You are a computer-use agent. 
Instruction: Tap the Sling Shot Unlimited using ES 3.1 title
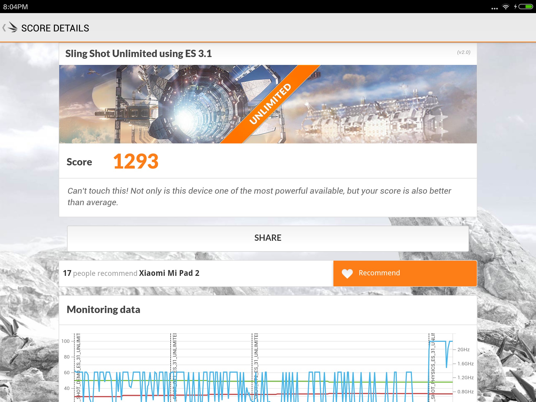pos(138,54)
